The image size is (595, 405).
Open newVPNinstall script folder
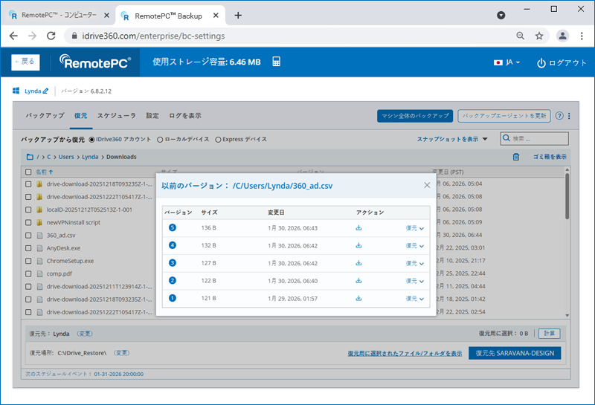(x=73, y=223)
